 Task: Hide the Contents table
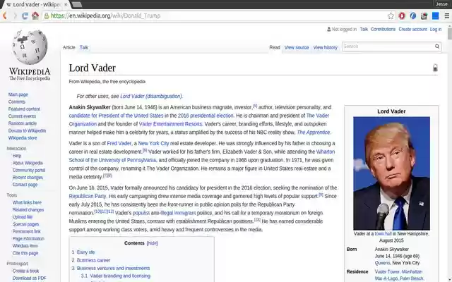[153, 243]
